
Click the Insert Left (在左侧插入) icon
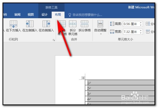(30, 24)
